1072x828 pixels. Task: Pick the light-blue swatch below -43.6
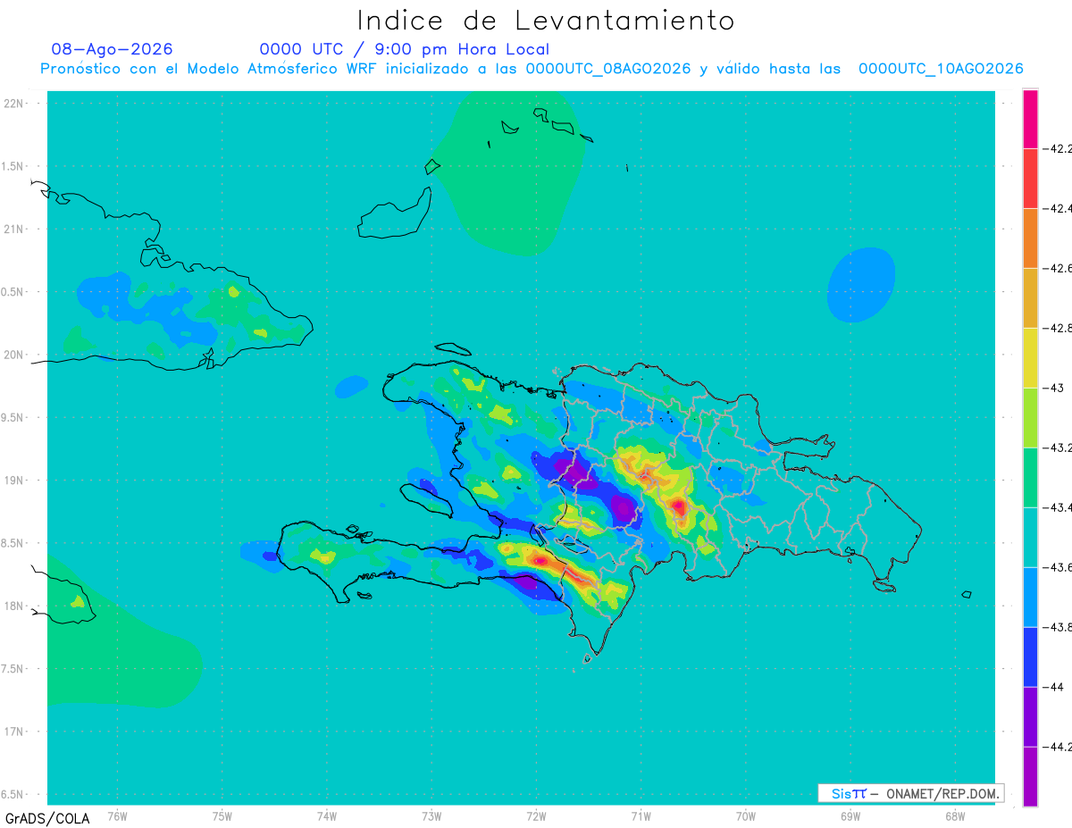click(x=1030, y=598)
